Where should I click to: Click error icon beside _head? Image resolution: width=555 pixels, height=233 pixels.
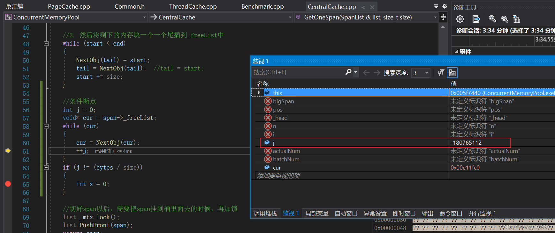[x=268, y=118]
